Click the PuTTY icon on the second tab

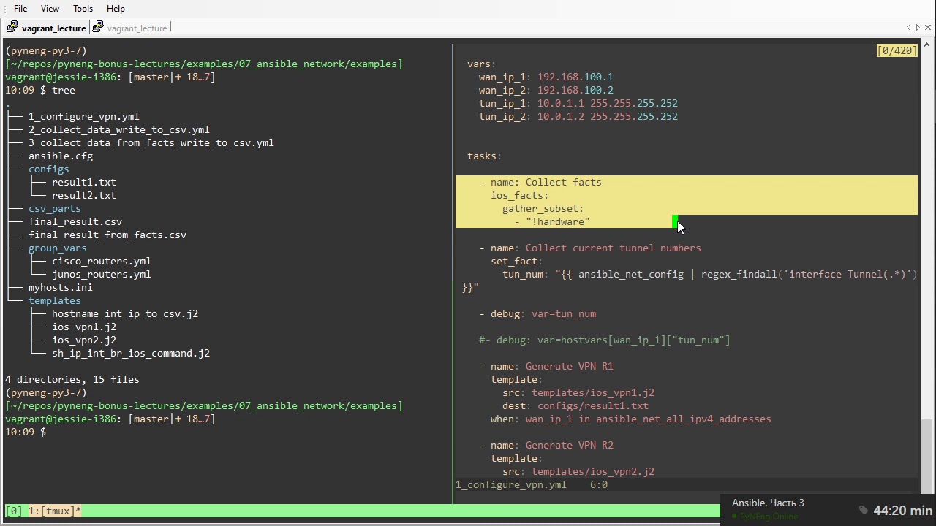click(x=98, y=28)
